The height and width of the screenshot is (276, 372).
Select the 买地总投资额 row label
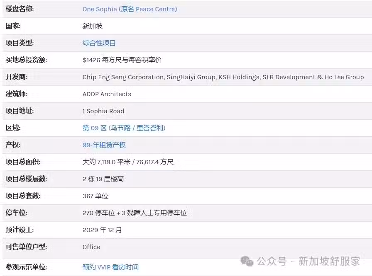coord(26,60)
